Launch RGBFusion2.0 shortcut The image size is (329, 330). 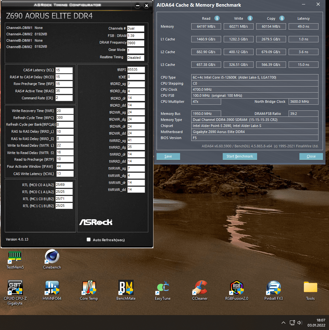[237, 291]
